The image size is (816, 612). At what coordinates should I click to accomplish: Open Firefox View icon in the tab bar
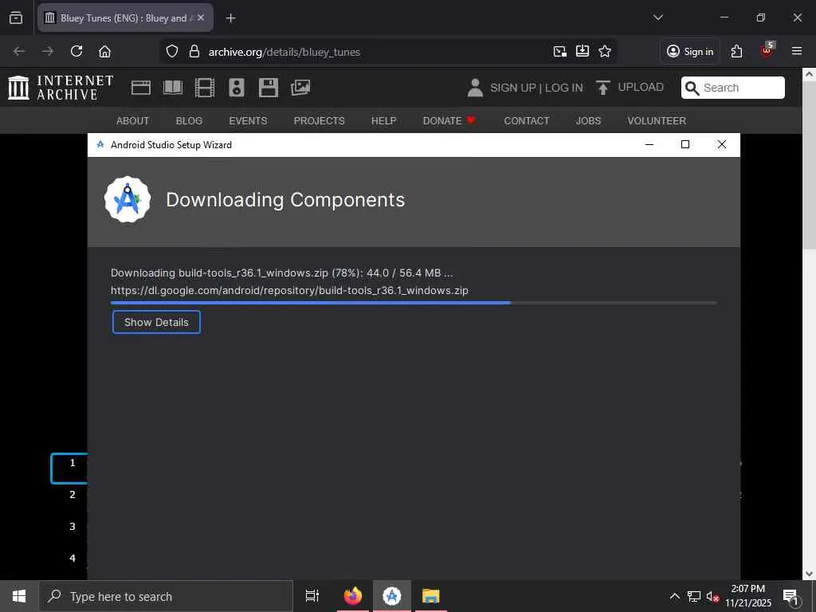(x=16, y=18)
